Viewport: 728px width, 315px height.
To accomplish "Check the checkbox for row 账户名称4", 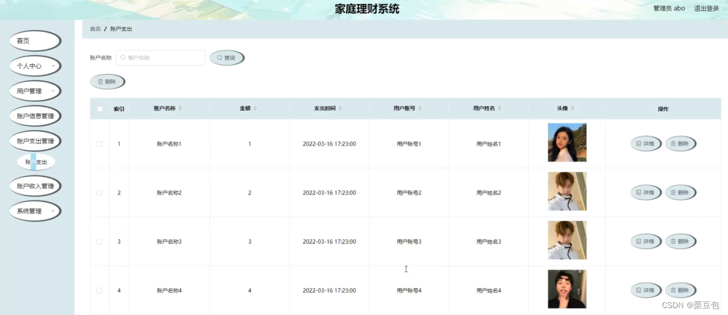I will [99, 291].
